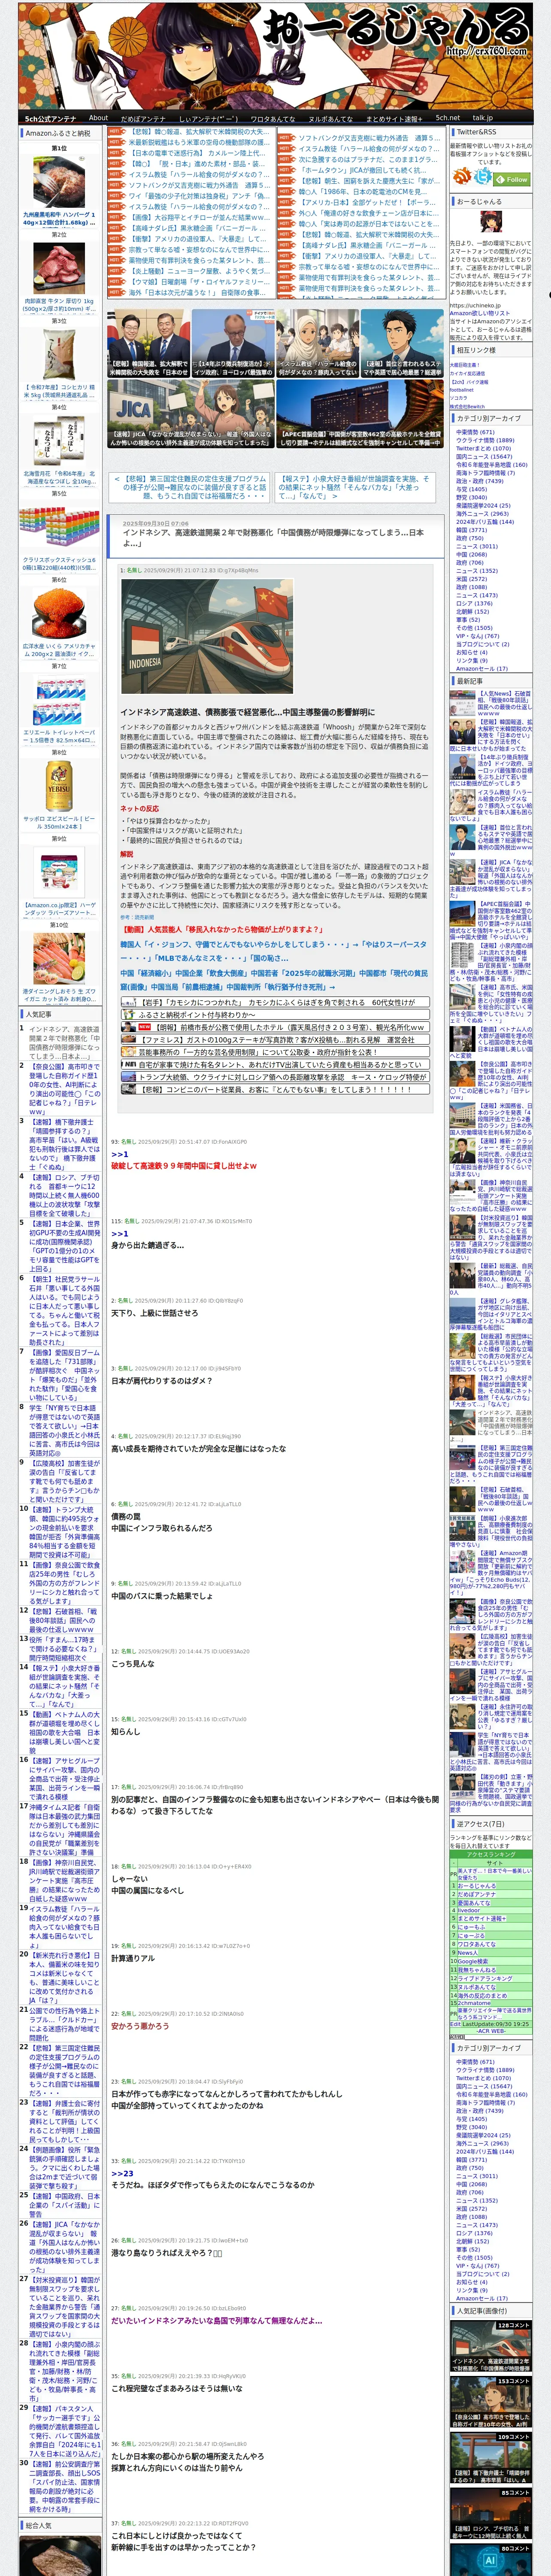Open category 国内ニュース (15647)

[x=483, y=456]
